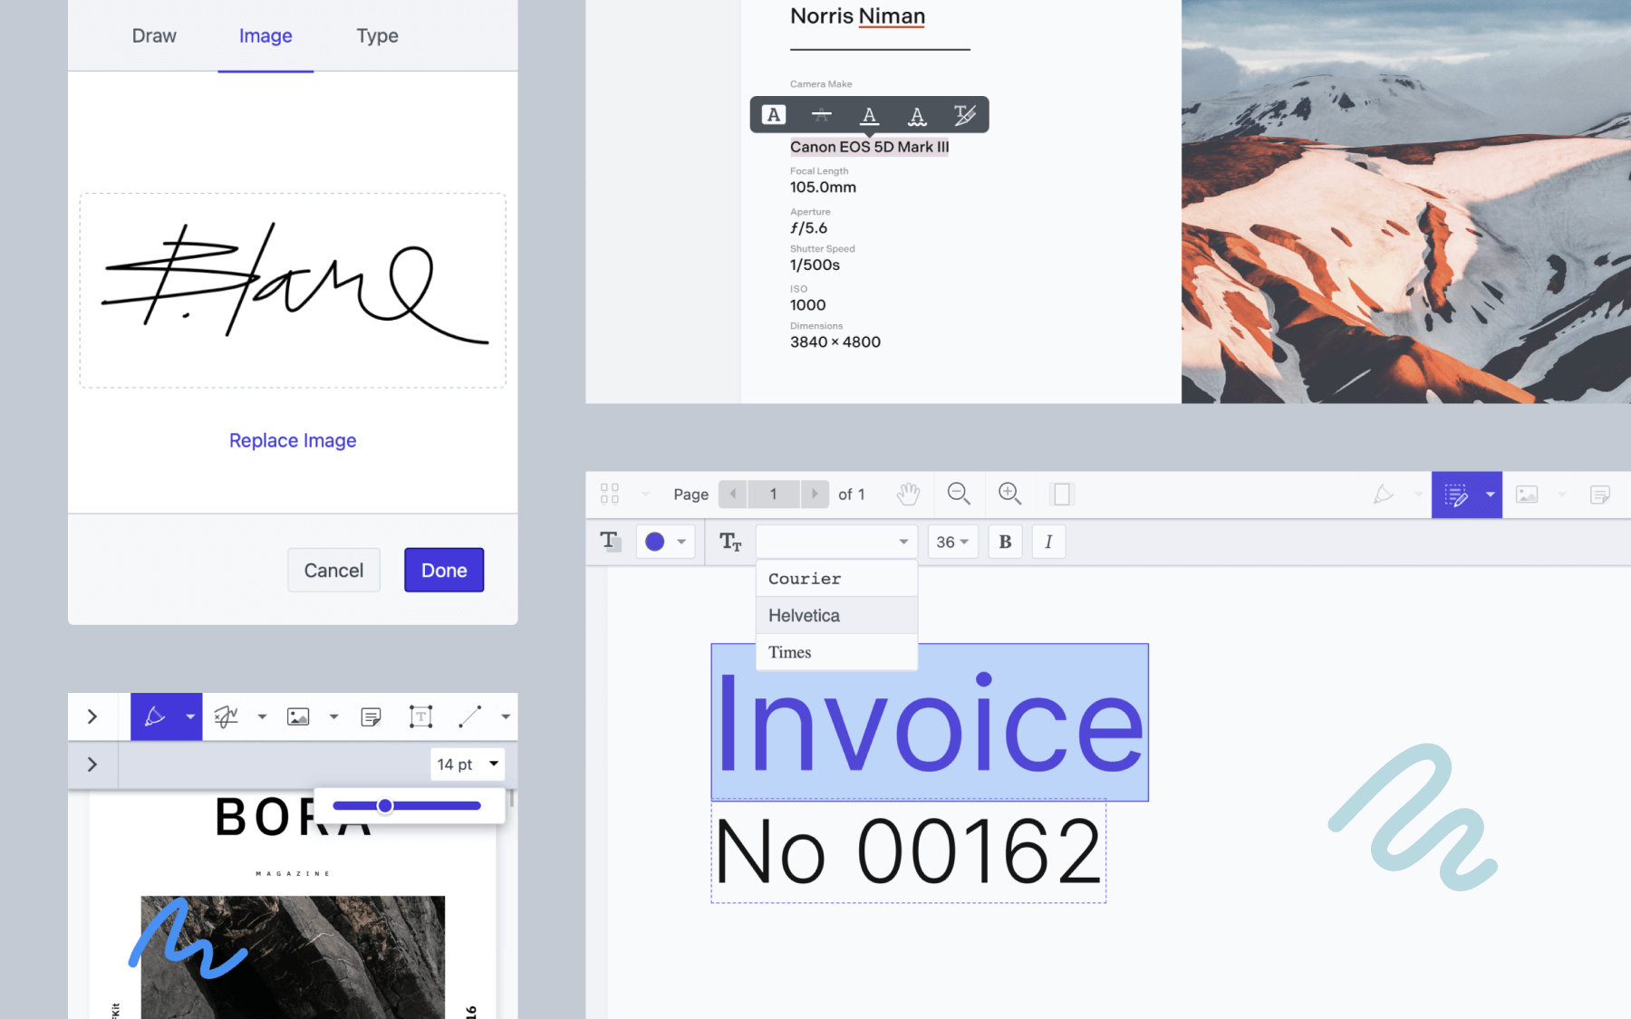Select the signature tool icon
The image size is (1631, 1019).
(226, 716)
